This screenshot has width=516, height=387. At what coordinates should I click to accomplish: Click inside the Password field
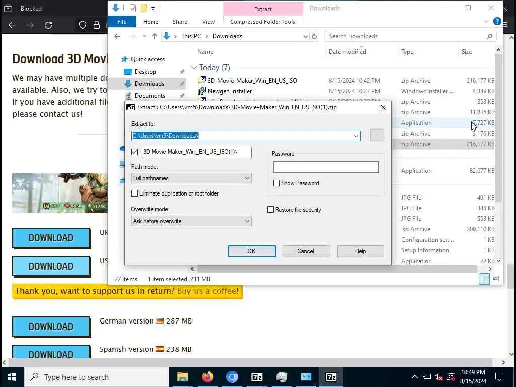(x=326, y=167)
